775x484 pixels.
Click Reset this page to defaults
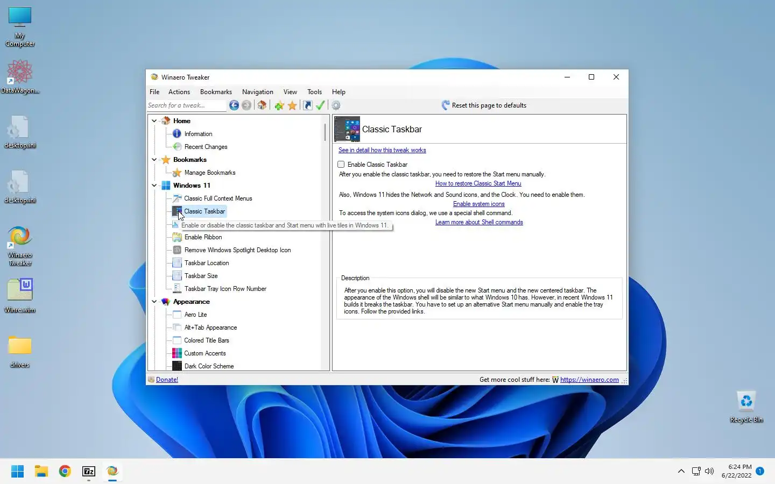[x=489, y=105]
